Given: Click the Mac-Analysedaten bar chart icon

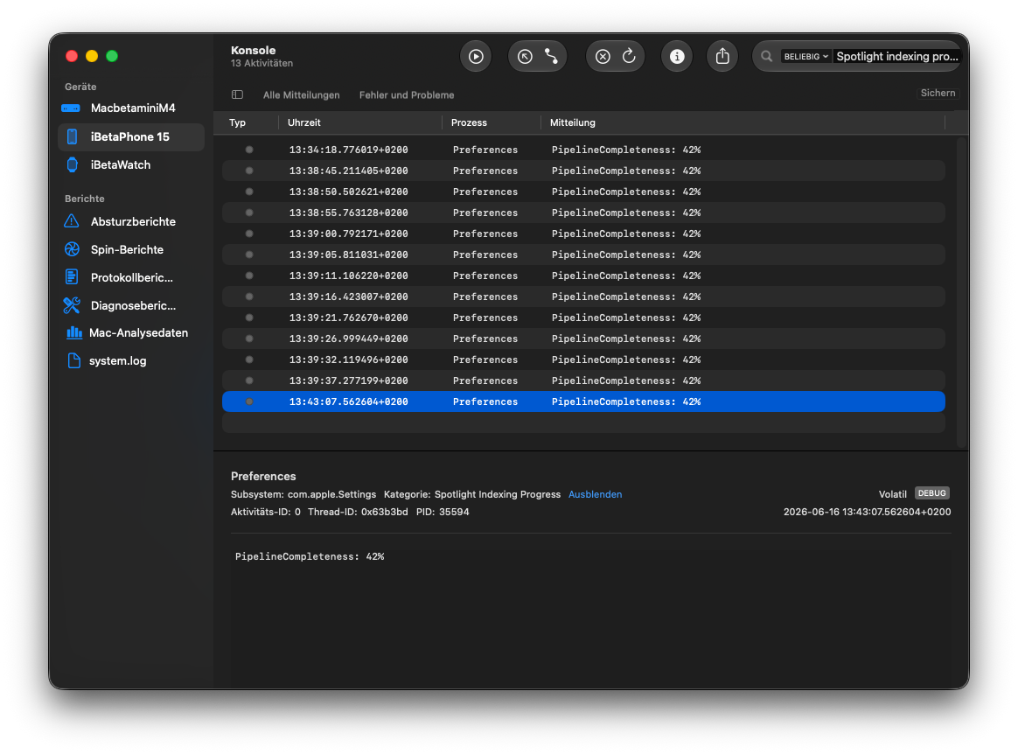Looking at the screenshot, I should click(74, 332).
